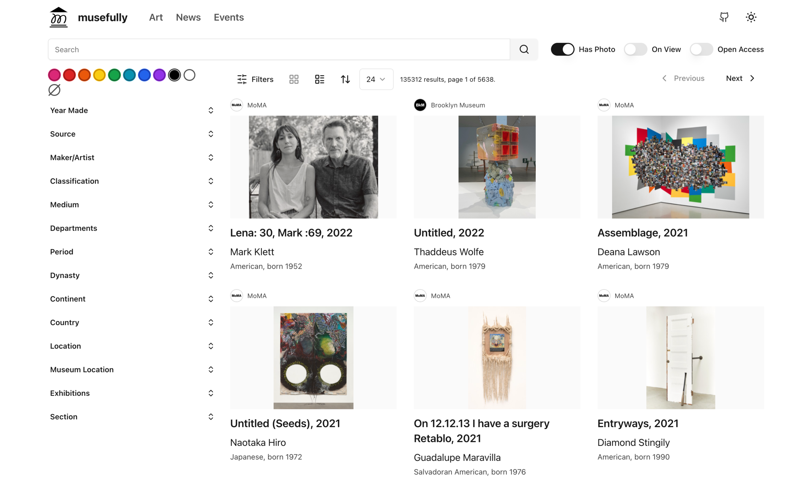Screen dimensions: 812x493
Task: Expand the Maker/Artist filter
Action: coord(132,157)
